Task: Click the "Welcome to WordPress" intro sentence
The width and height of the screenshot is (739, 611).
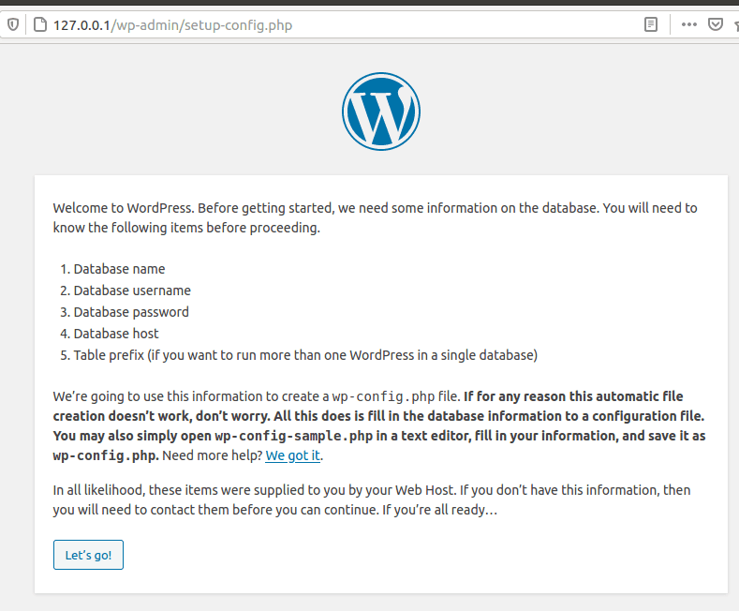Action: [124, 208]
